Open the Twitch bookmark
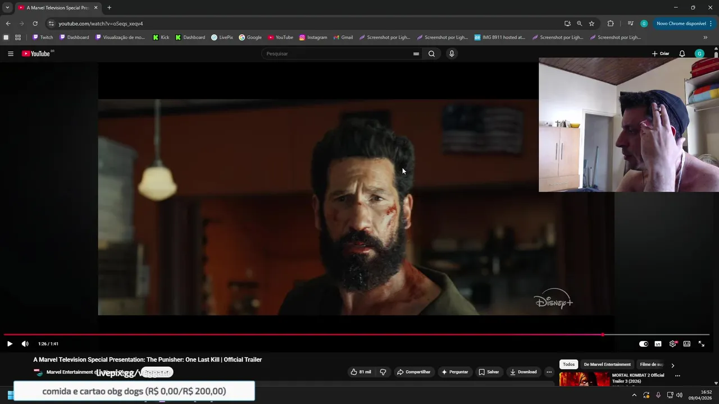Viewport: 719px width, 404px height. pos(43,38)
